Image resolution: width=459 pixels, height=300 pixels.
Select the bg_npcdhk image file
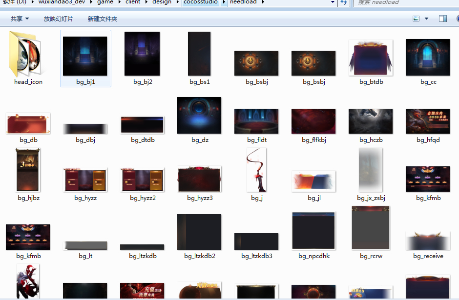[313, 231]
